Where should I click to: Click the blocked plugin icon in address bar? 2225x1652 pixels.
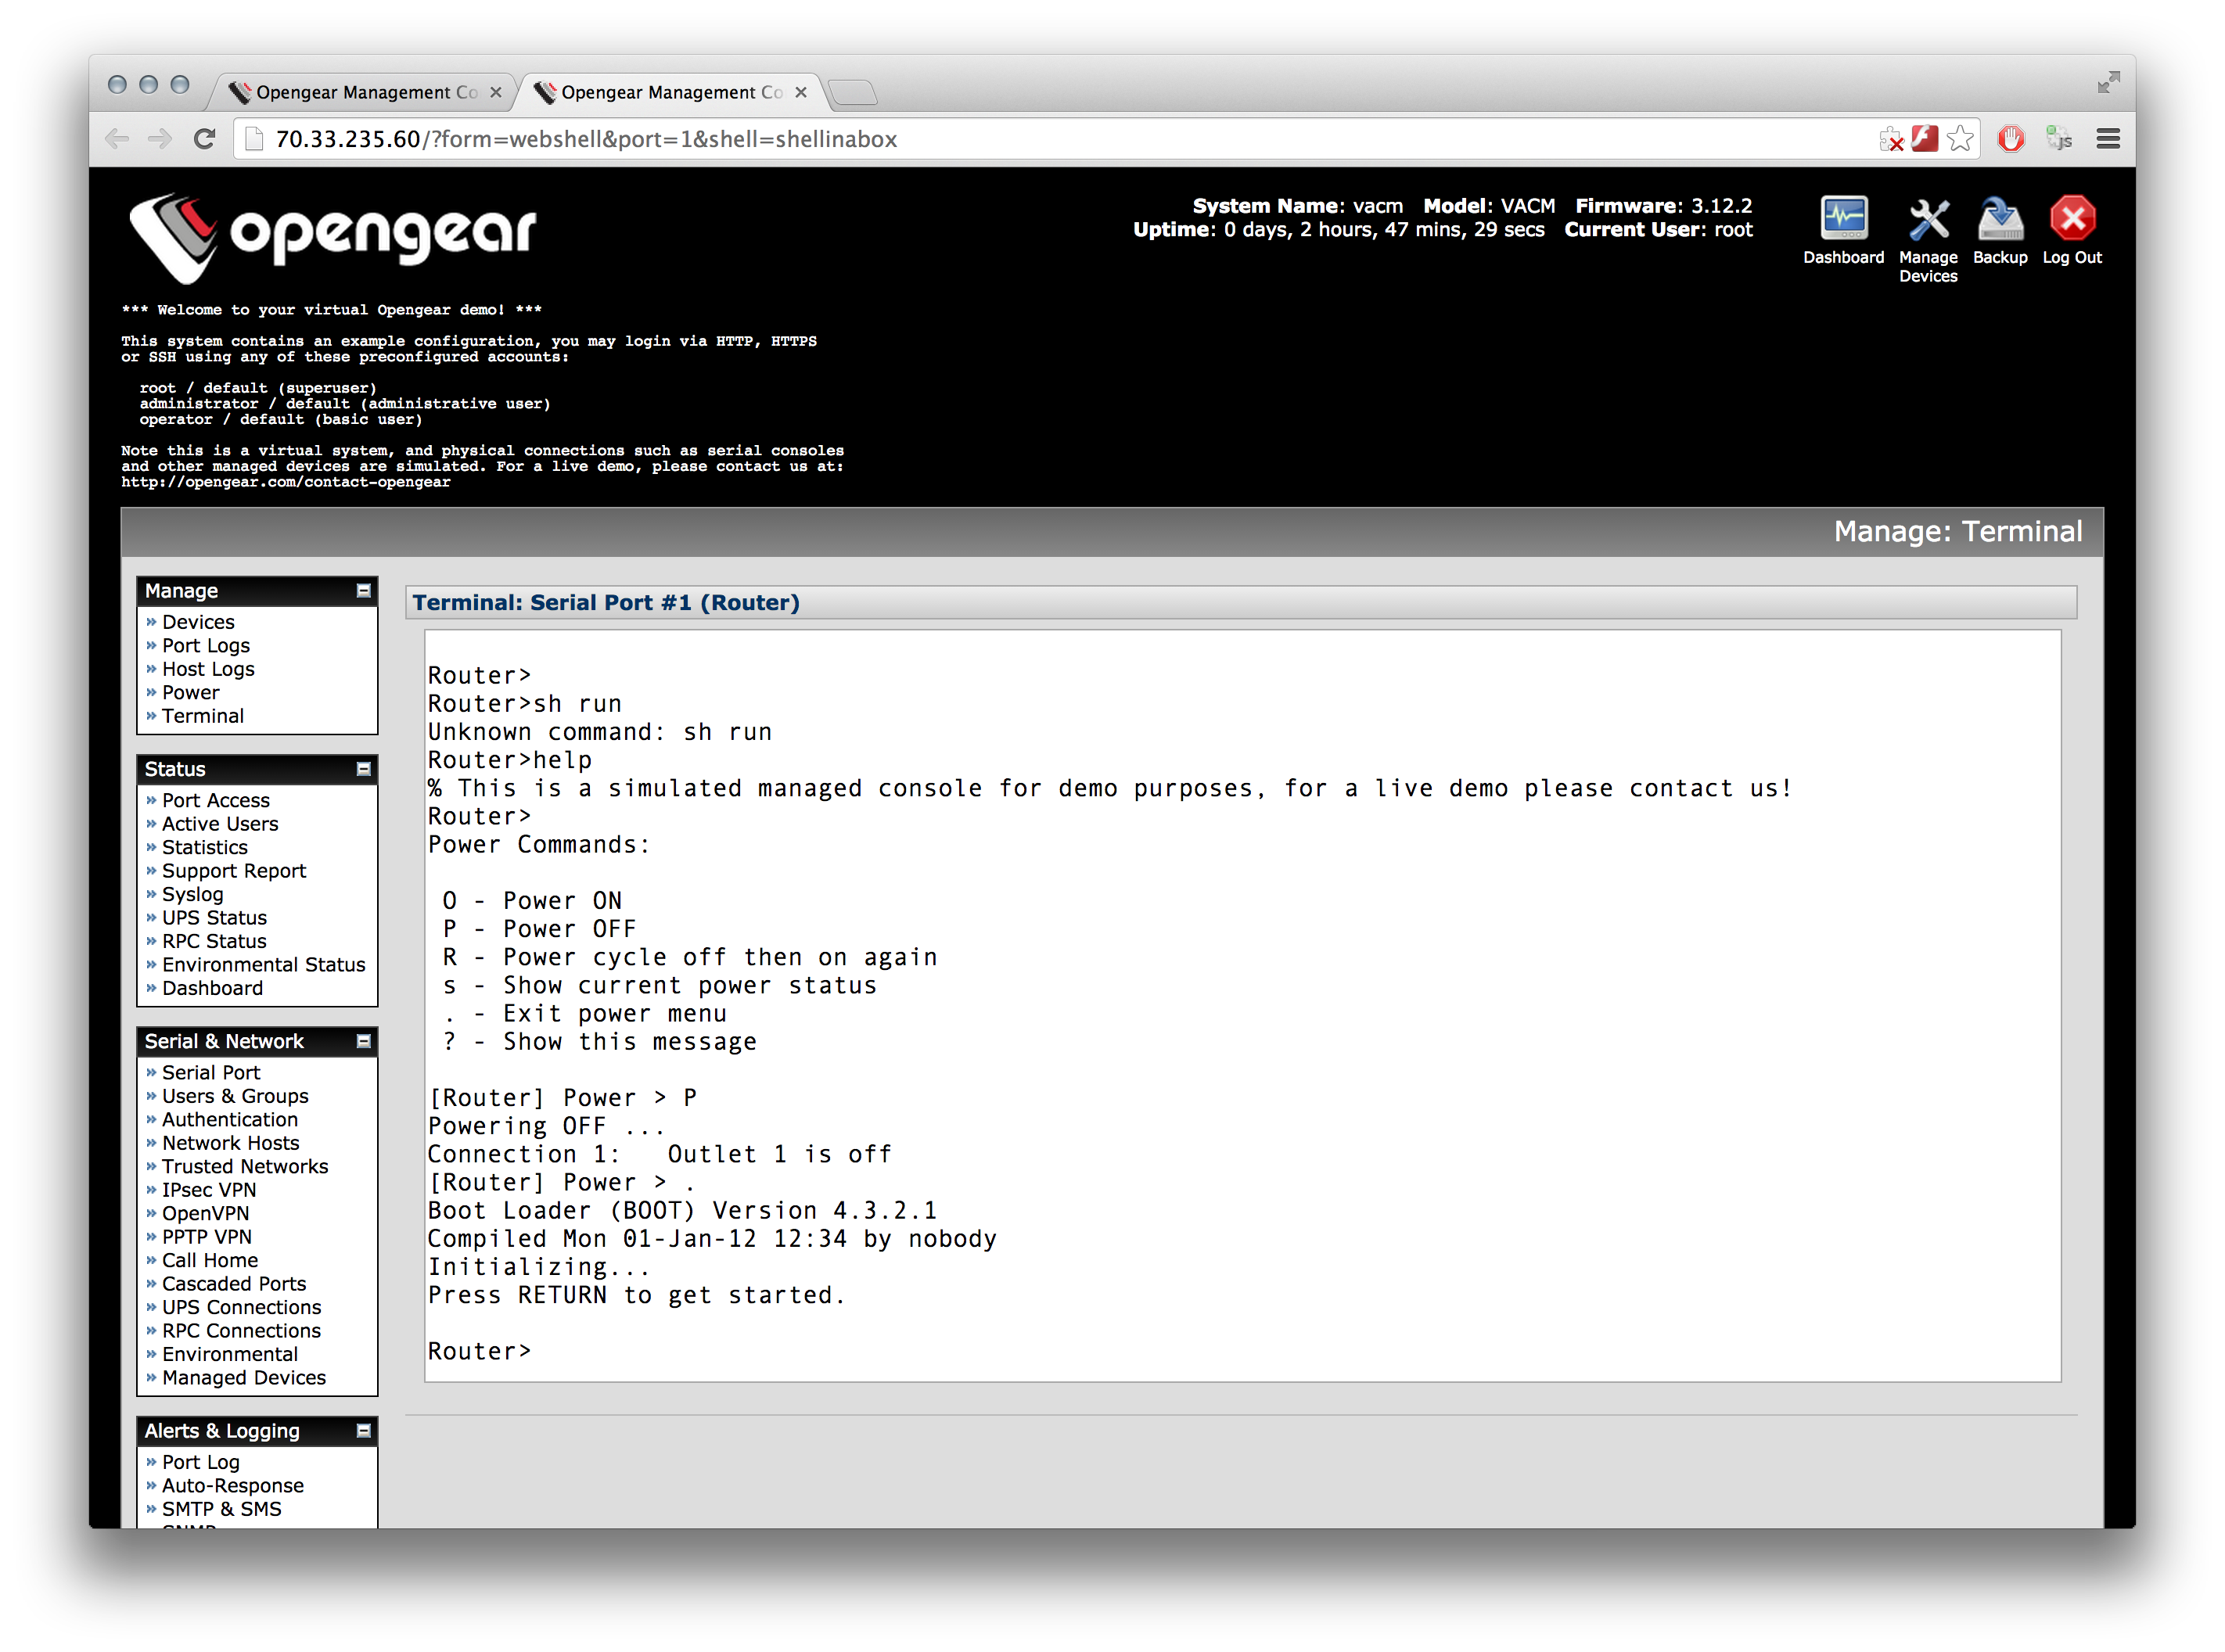click(1890, 139)
